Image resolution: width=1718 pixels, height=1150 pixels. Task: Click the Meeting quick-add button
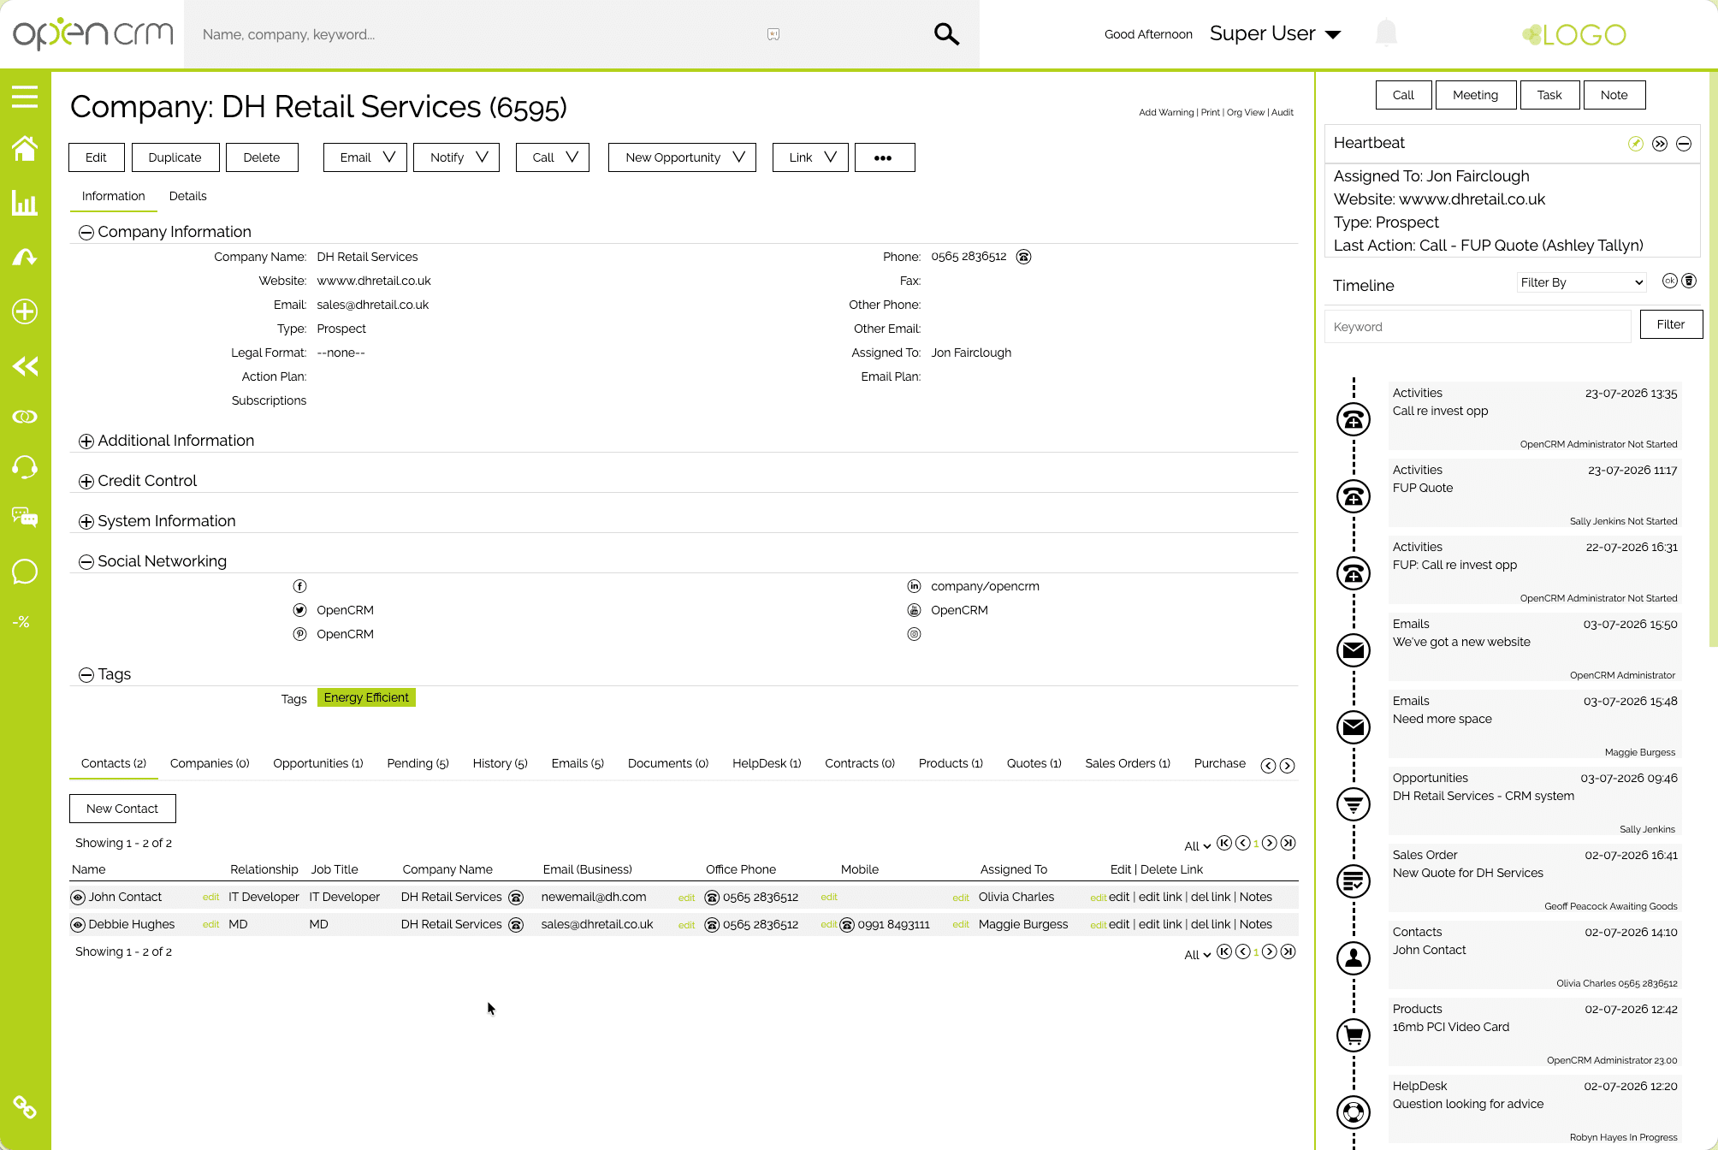[x=1476, y=95]
